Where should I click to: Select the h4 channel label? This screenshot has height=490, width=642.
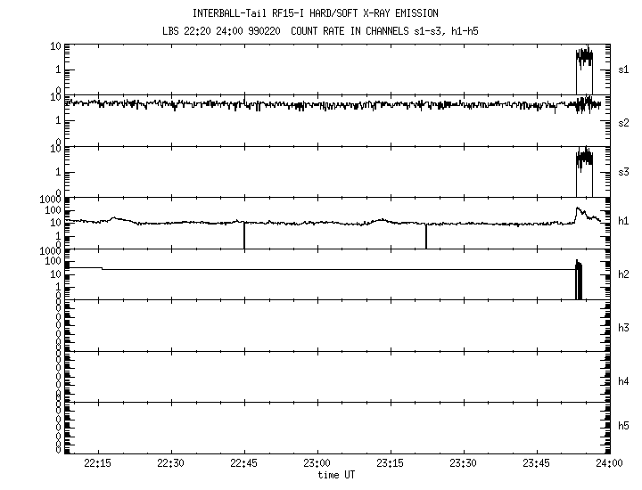click(624, 380)
